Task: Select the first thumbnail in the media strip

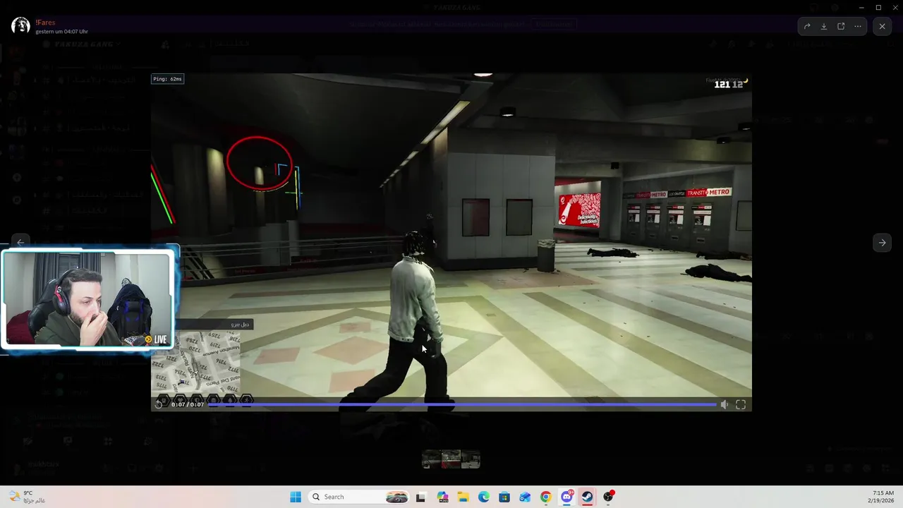Action: (x=431, y=459)
